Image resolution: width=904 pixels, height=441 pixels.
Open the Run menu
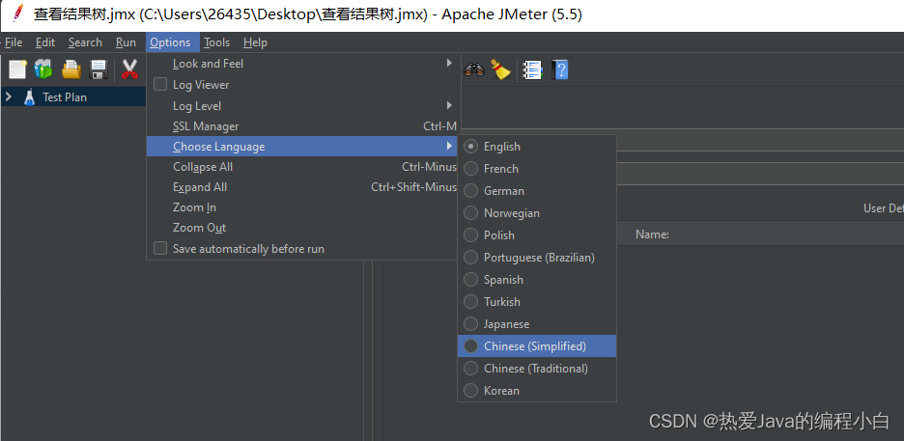pyautogui.click(x=126, y=42)
